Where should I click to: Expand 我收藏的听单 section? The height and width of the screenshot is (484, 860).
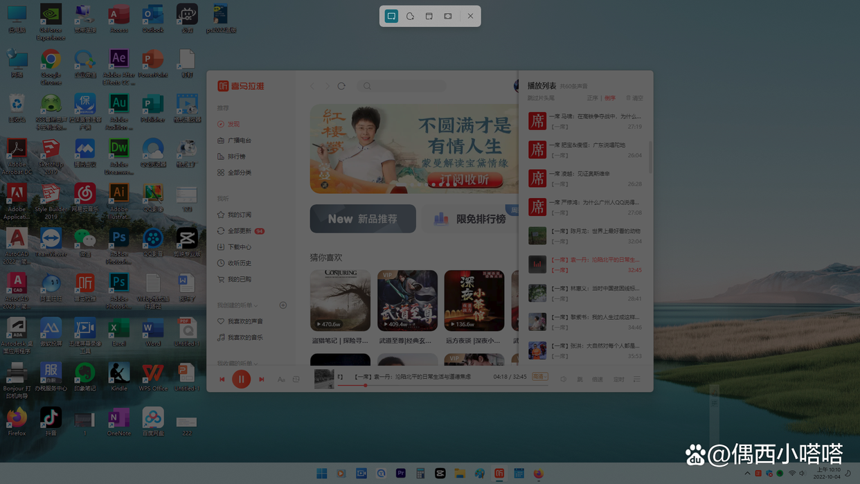click(x=237, y=364)
